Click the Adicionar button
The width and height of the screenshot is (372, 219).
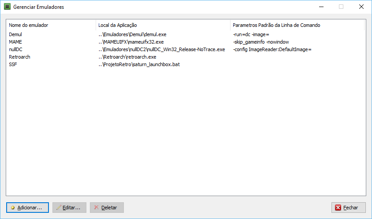(27, 208)
